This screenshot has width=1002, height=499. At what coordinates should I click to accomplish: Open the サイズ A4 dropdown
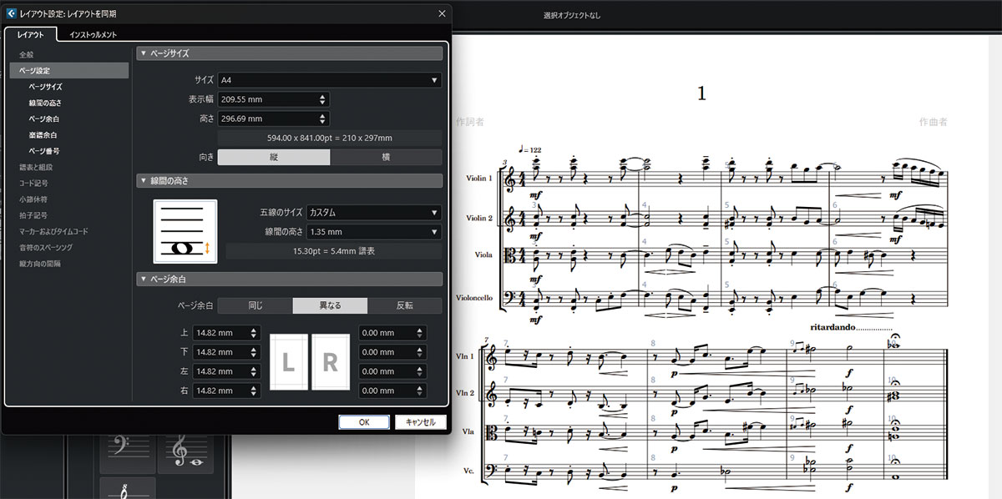click(330, 80)
